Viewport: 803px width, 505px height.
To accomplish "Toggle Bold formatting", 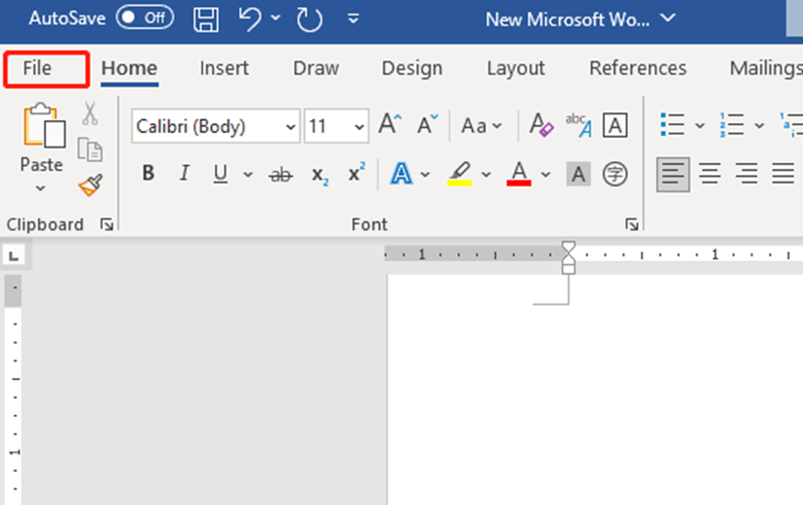I will 148,173.
